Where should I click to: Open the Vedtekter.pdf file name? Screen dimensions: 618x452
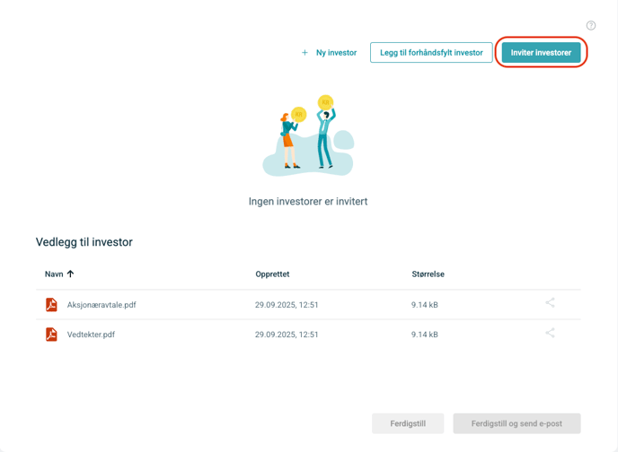pyautogui.click(x=91, y=335)
